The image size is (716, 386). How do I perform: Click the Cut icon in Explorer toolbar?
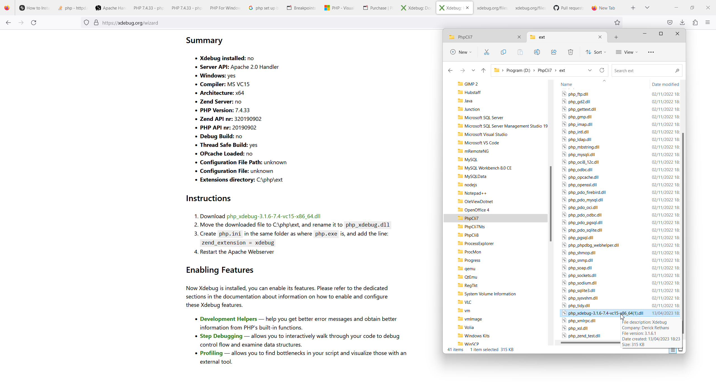tap(486, 52)
